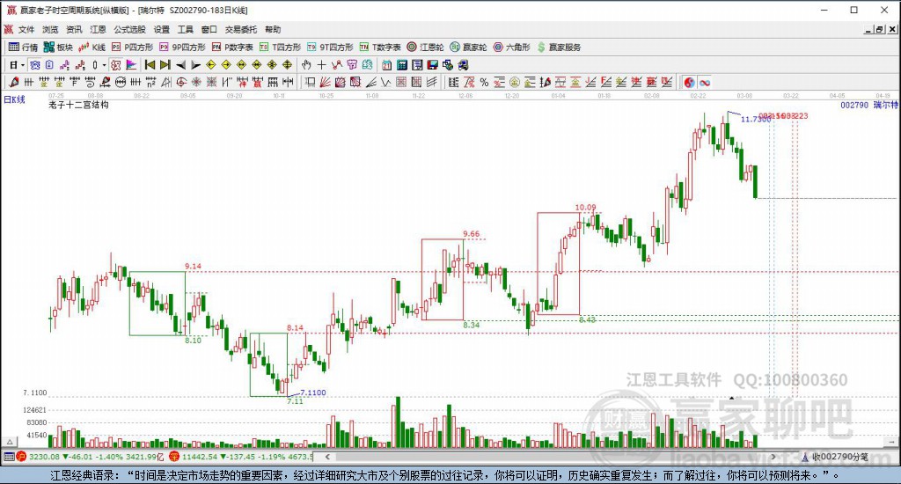Open the 浏览 menu
The width and height of the screenshot is (901, 484).
(50, 29)
